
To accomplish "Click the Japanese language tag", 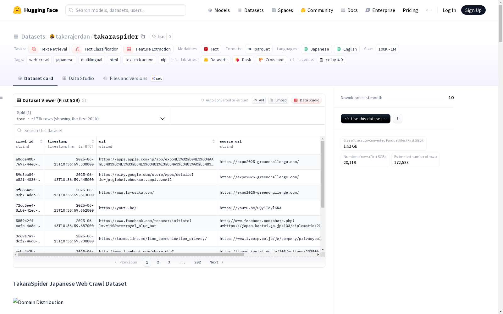I will (x=316, y=49).
